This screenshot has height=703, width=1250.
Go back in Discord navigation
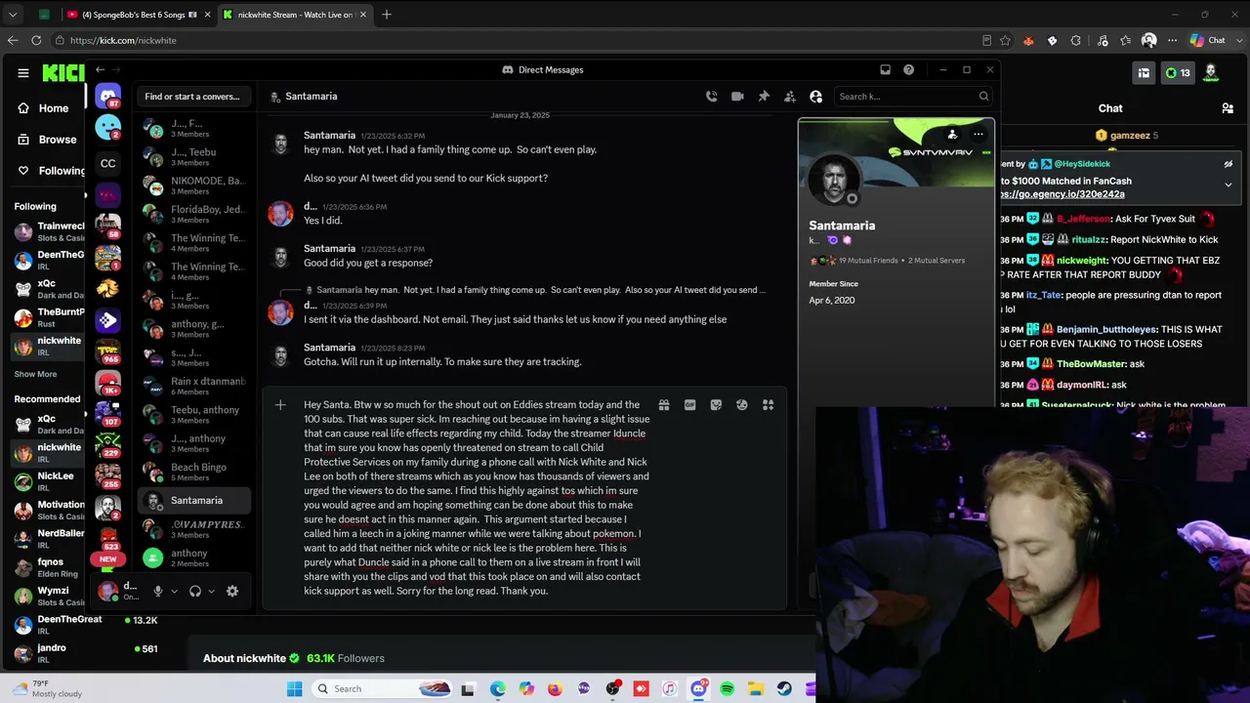tap(100, 70)
